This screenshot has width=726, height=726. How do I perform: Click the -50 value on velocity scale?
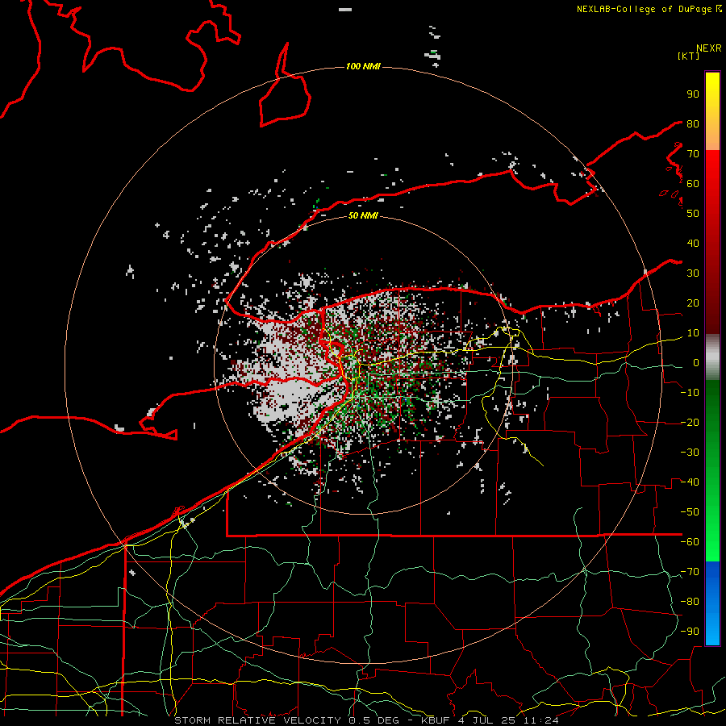tap(690, 512)
